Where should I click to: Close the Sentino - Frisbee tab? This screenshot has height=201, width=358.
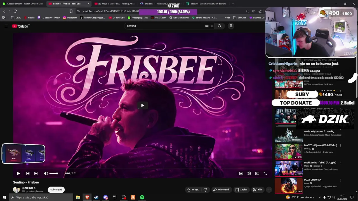tap(89, 4)
